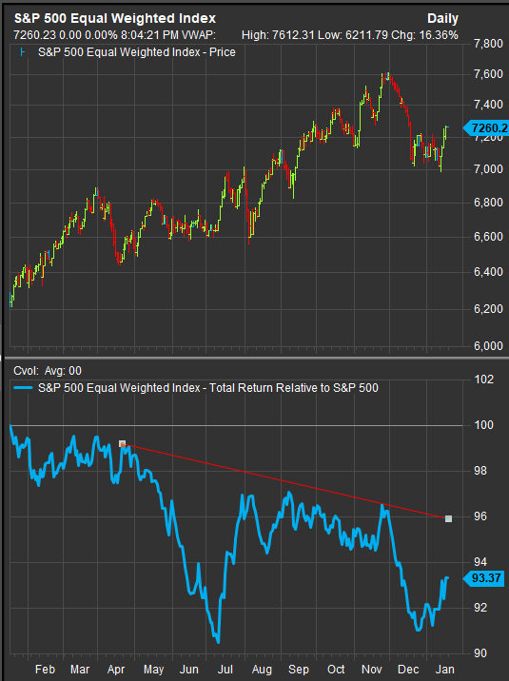
Task: Click the last price 7260.23 in the header
Action: coord(34,35)
